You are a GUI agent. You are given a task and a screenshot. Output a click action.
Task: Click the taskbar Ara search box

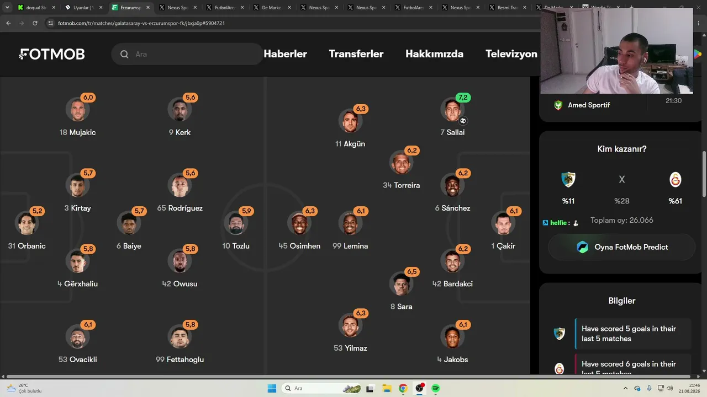[x=322, y=389]
